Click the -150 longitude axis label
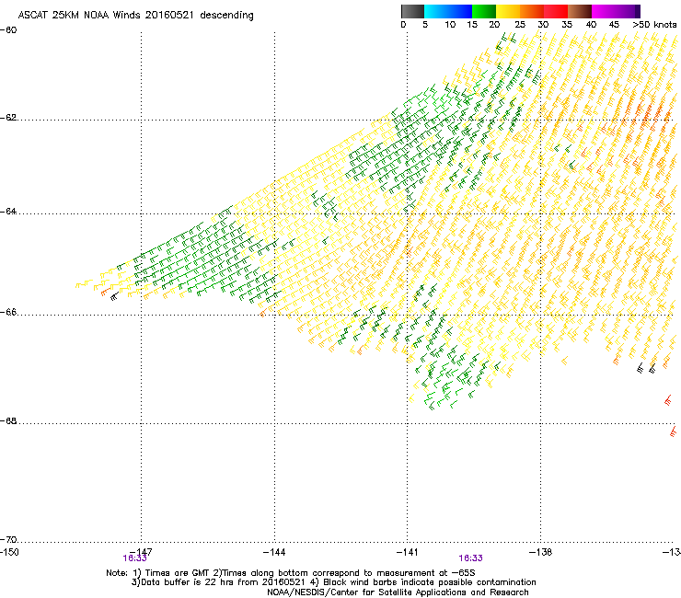 coord(9,552)
